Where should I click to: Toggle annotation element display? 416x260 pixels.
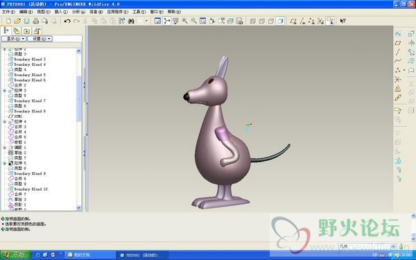330,21
